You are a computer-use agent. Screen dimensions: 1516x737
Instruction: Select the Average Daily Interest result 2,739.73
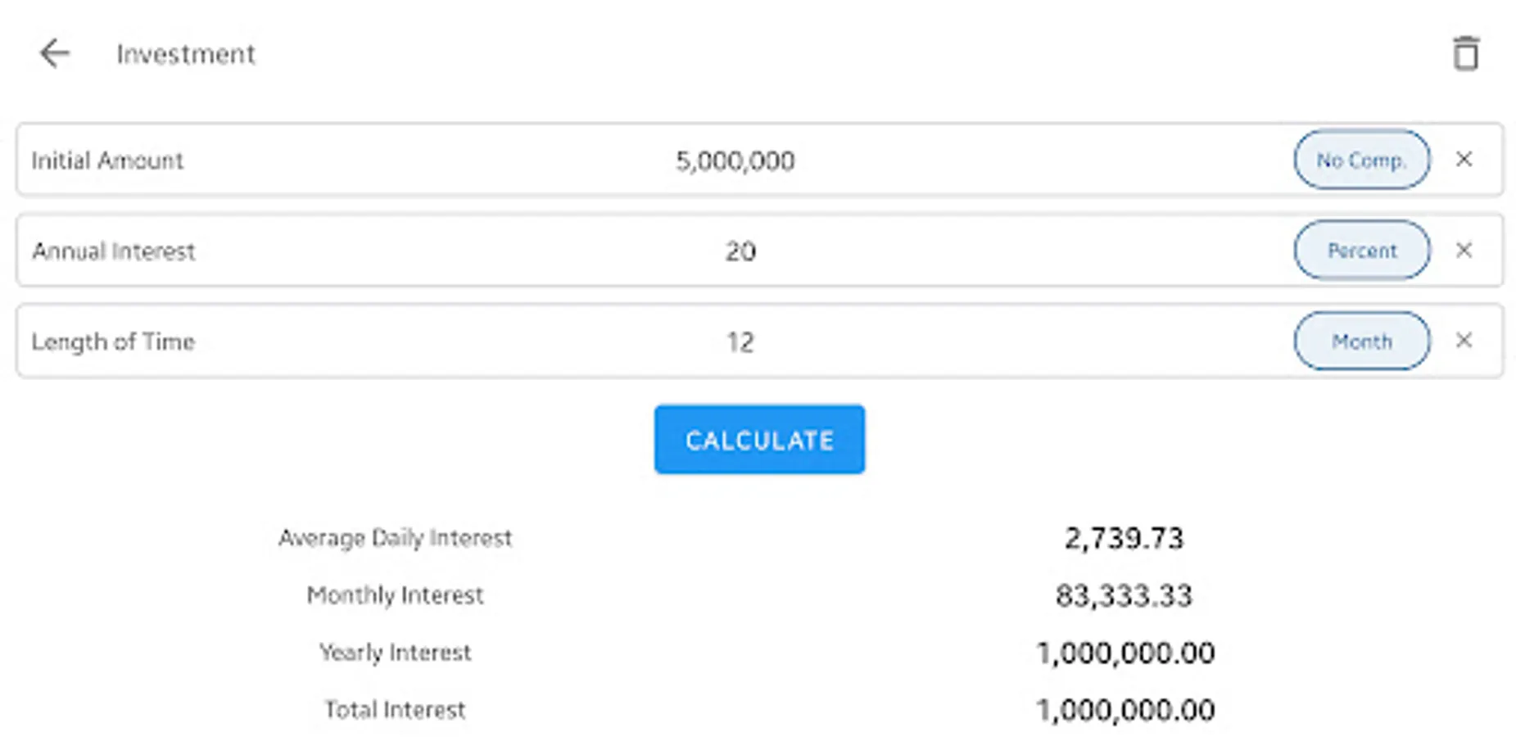coord(1124,538)
